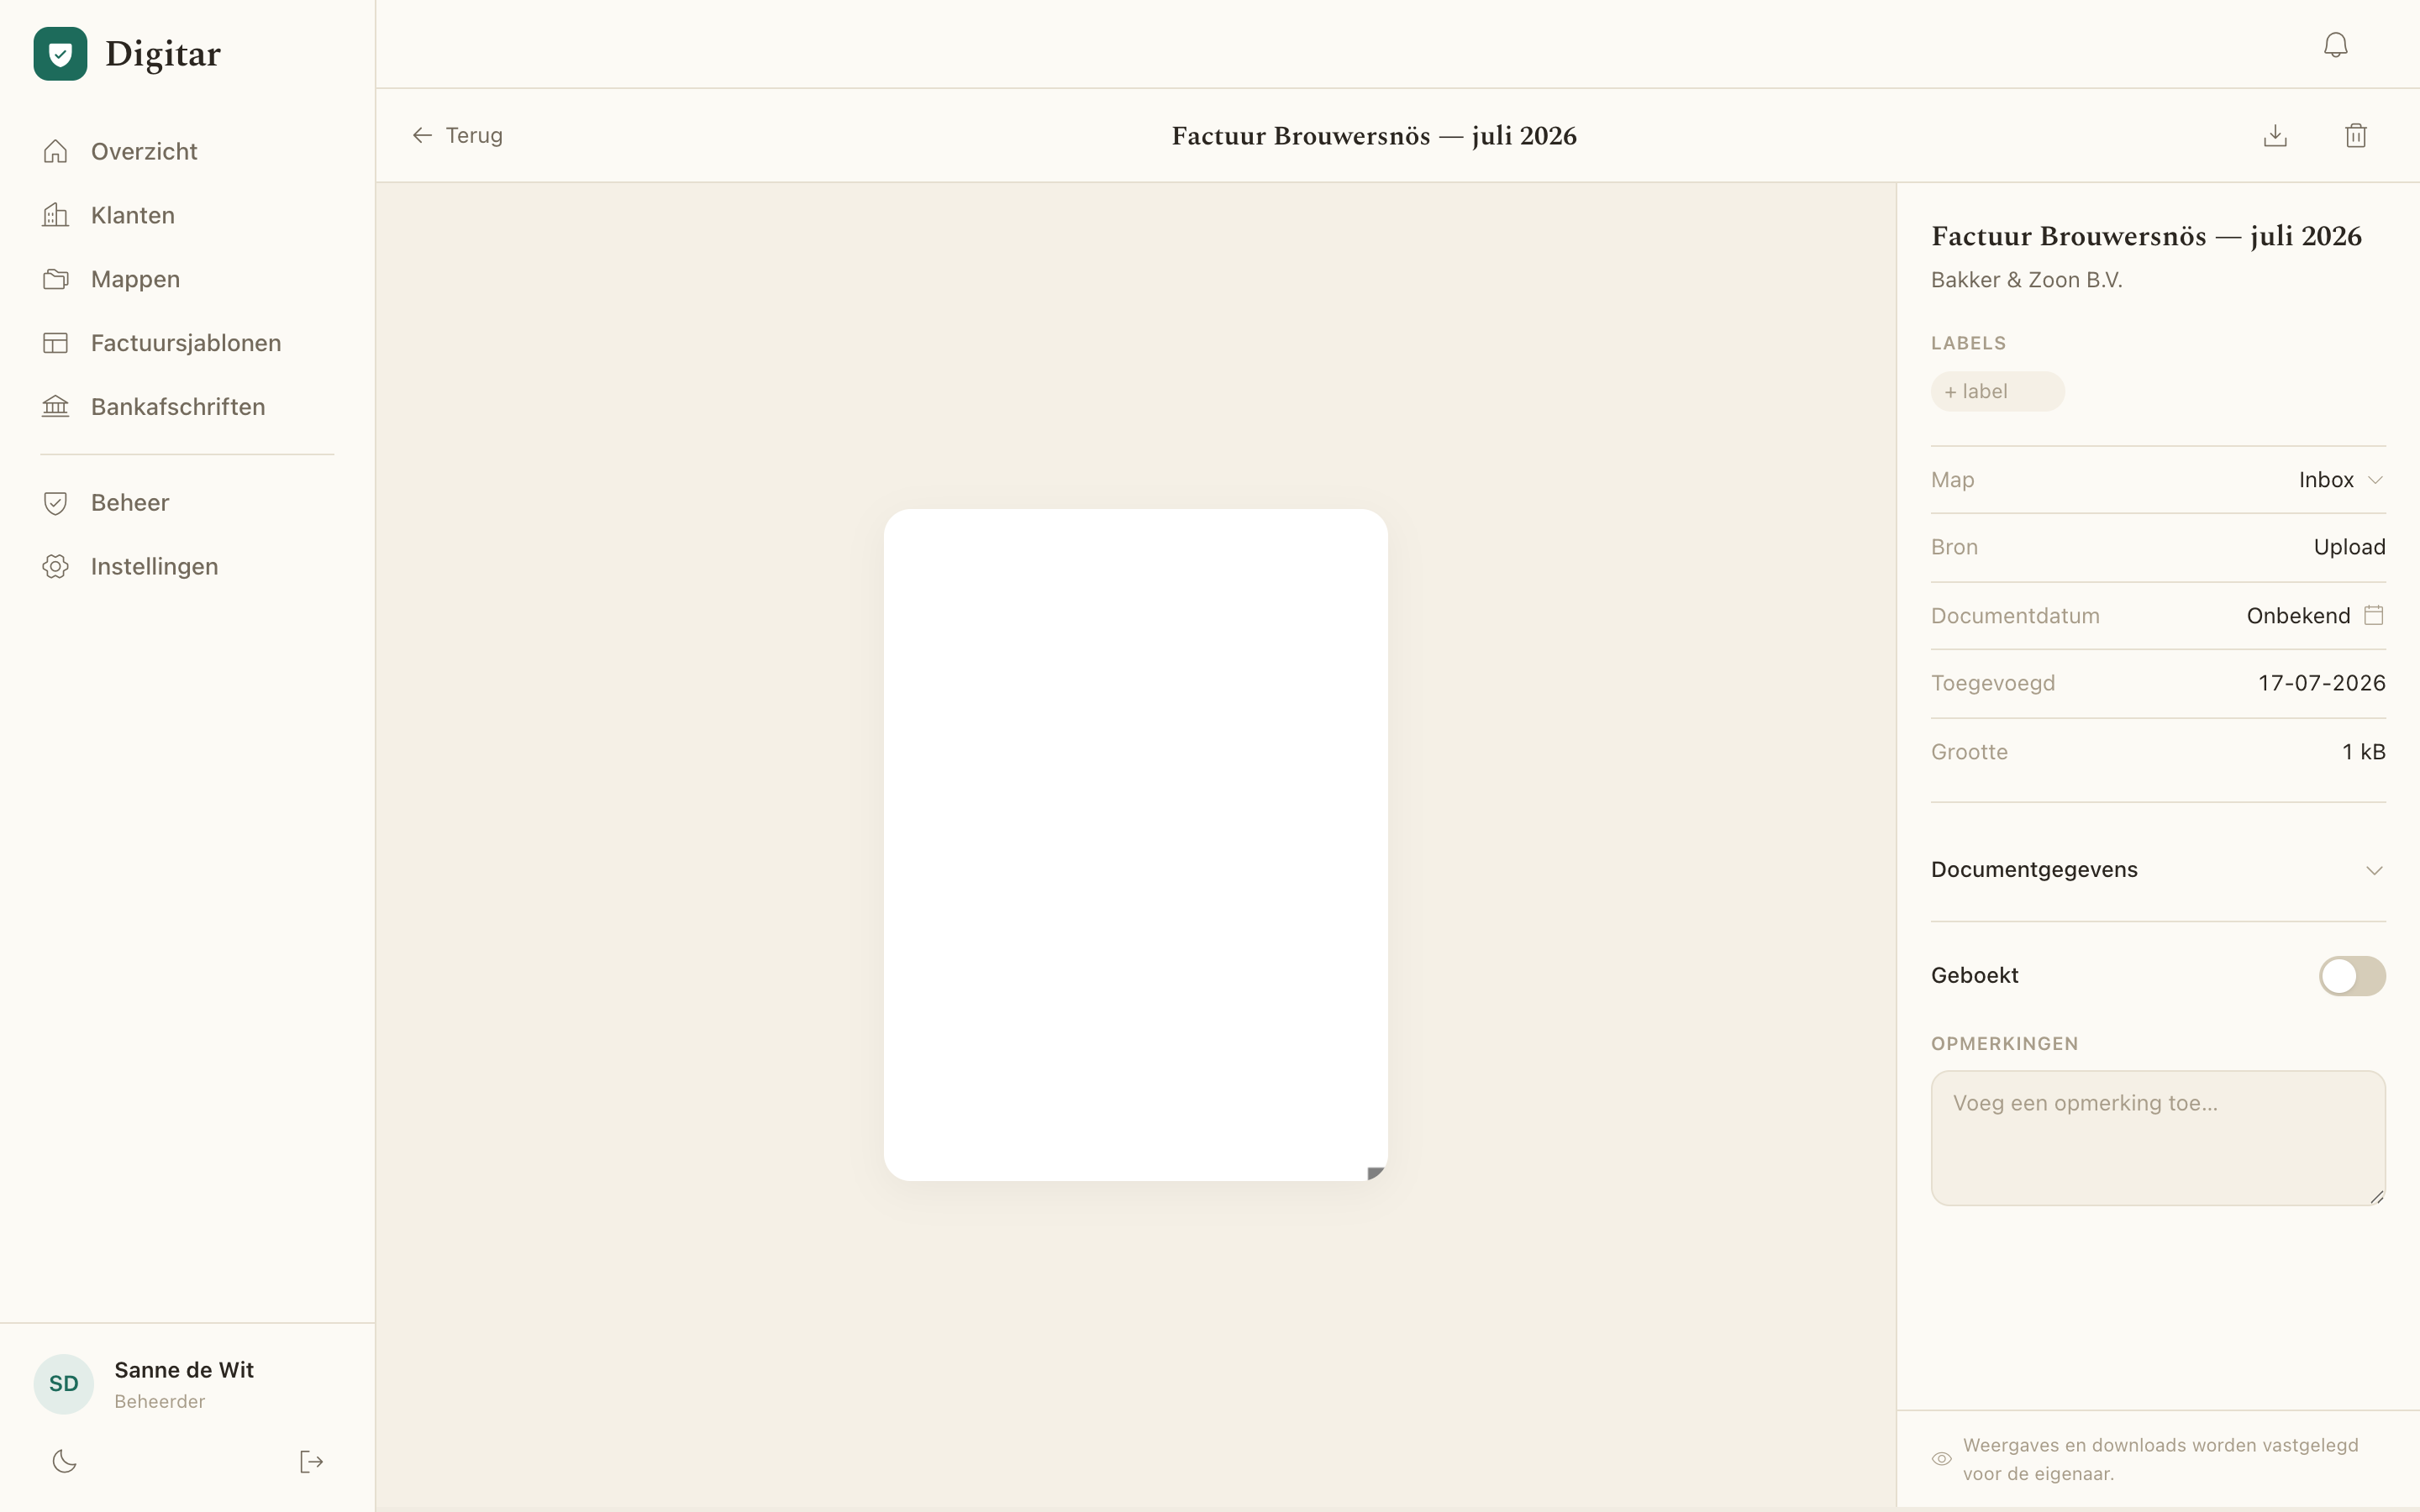The width and height of the screenshot is (2420, 1512).
Task: Focus the opmerking text area
Action: click(2158, 1138)
